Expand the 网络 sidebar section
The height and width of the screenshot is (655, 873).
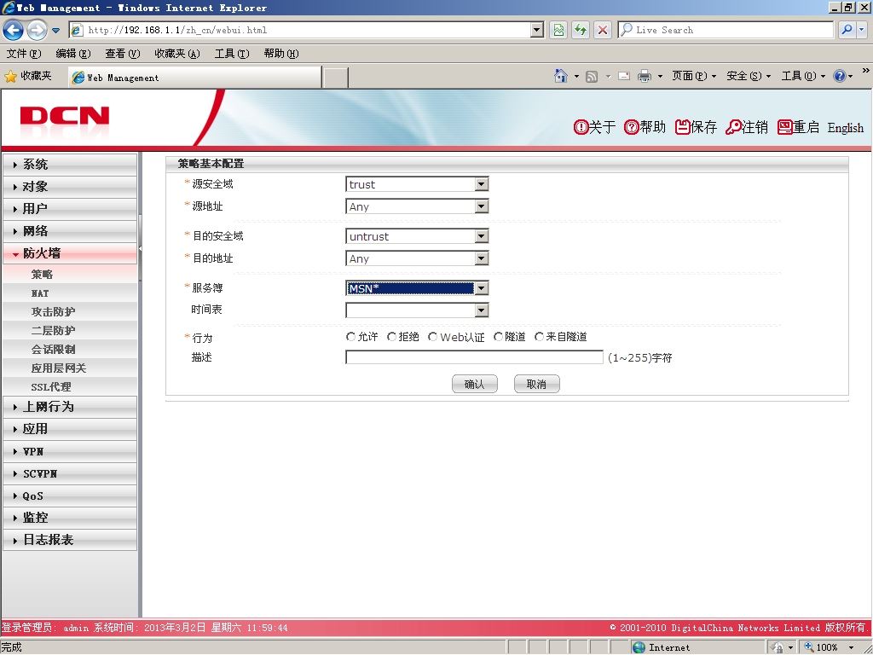point(70,231)
